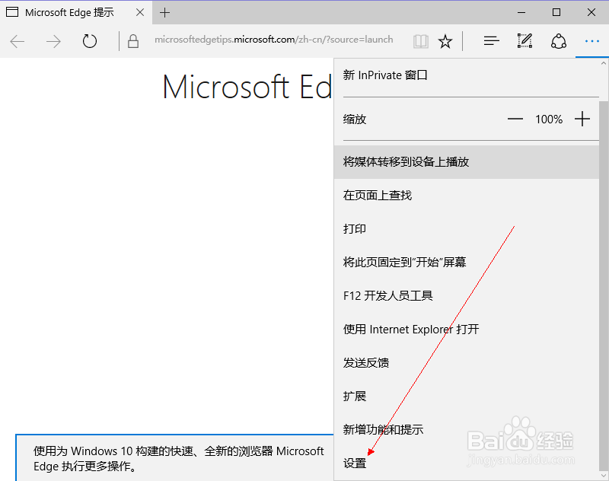Add page to favorites with star icon
Screen dimensions: 609x481
[445, 41]
